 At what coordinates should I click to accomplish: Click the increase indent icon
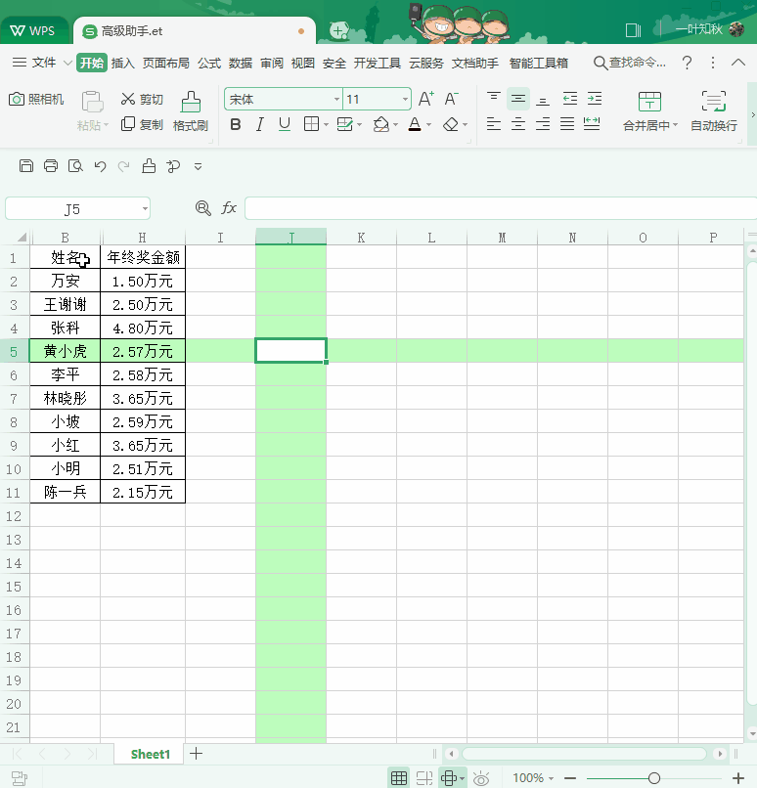tap(594, 99)
